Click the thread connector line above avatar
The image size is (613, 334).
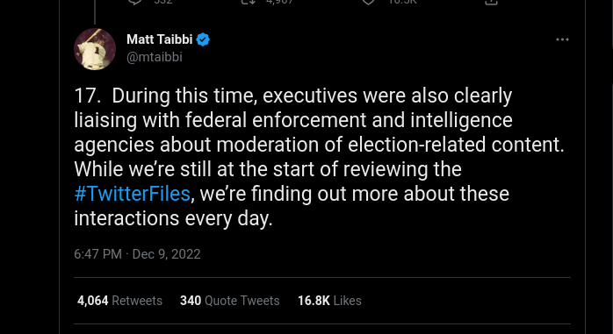click(x=95, y=11)
